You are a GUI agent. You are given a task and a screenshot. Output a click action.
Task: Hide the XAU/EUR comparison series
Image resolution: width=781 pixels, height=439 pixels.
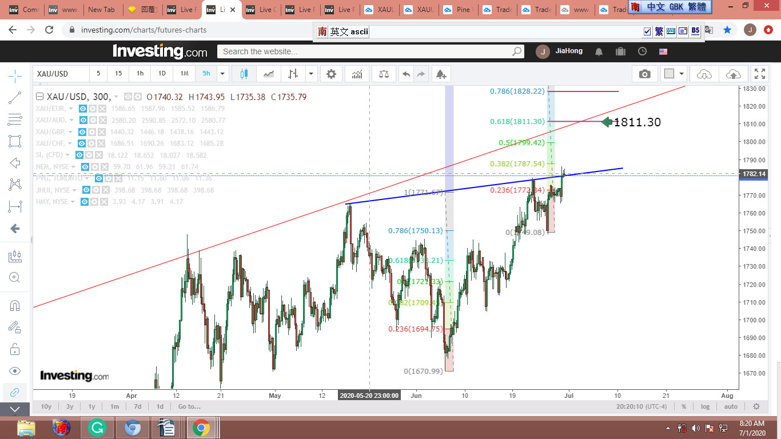(83, 109)
